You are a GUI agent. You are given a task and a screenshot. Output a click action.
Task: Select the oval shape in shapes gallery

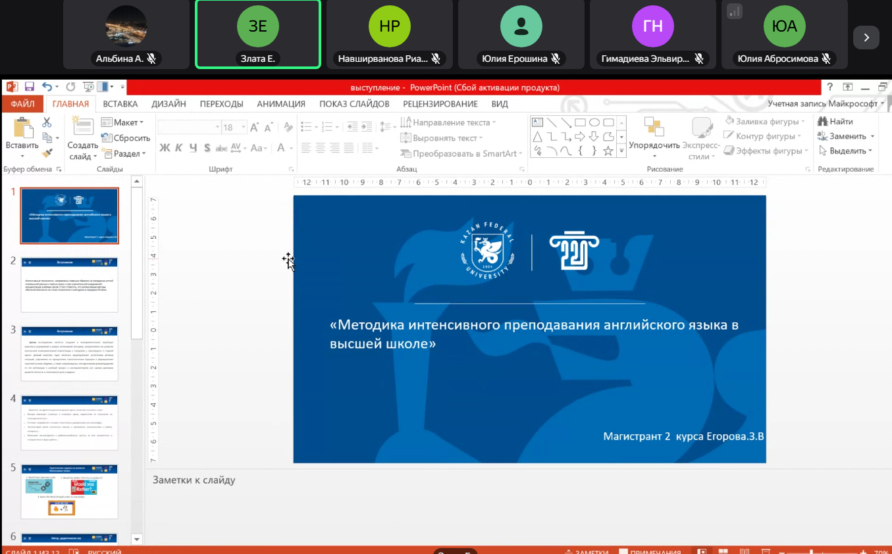tap(594, 122)
